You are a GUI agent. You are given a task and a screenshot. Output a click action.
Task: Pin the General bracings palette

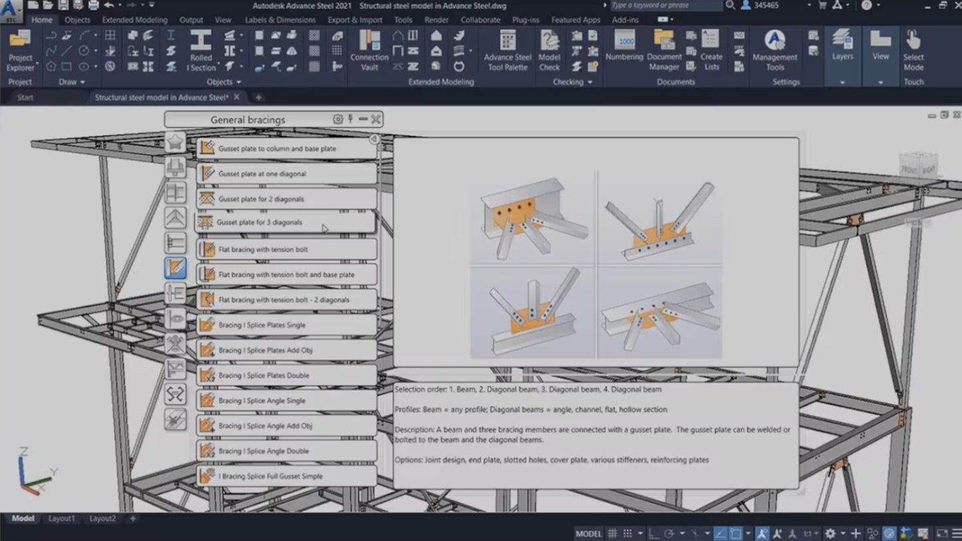[350, 119]
